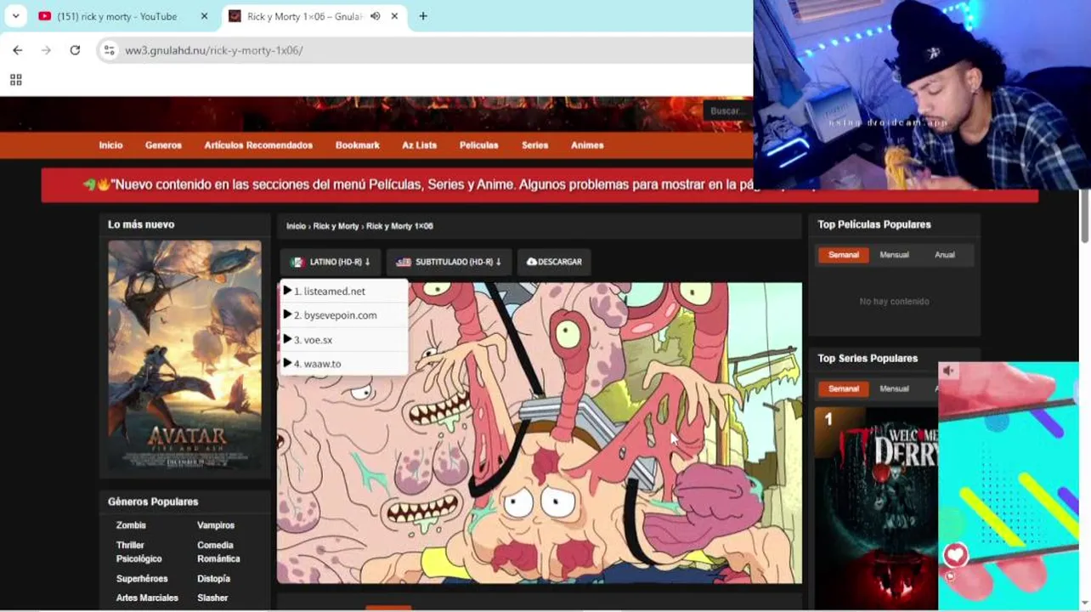Expand the LATINO (HD-R) server dropdown
1091x612 pixels.
[331, 262]
